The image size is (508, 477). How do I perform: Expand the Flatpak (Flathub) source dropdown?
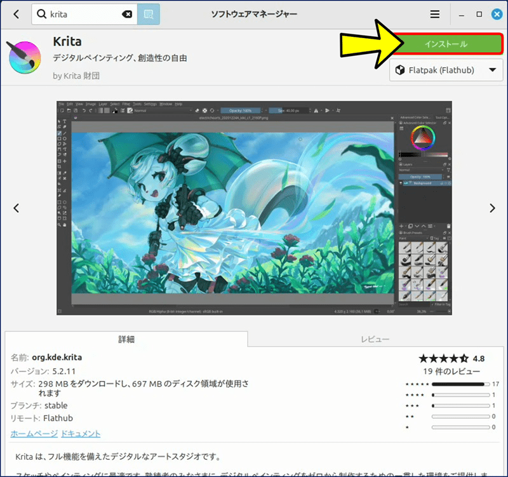pos(491,71)
